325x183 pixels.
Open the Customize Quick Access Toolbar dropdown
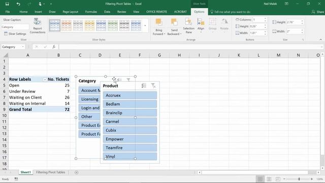(x=51, y=4)
